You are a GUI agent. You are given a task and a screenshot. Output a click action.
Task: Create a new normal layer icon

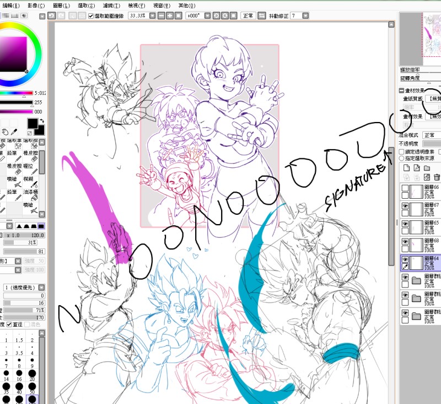pyautogui.click(x=406, y=168)
